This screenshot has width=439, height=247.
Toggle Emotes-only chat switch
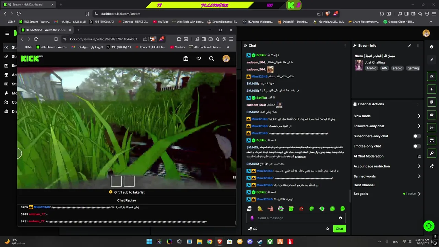pos(416,146)
